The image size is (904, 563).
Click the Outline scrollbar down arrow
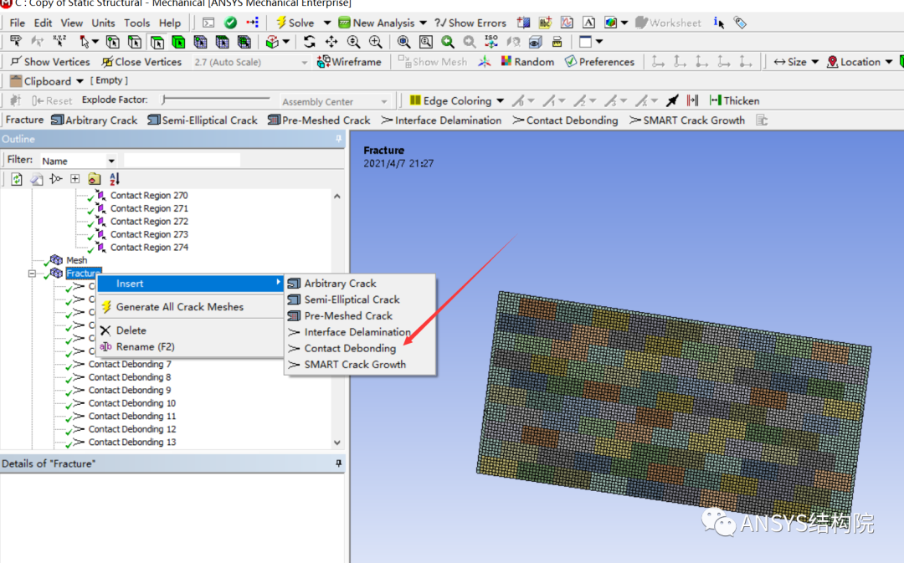[337, 443]
